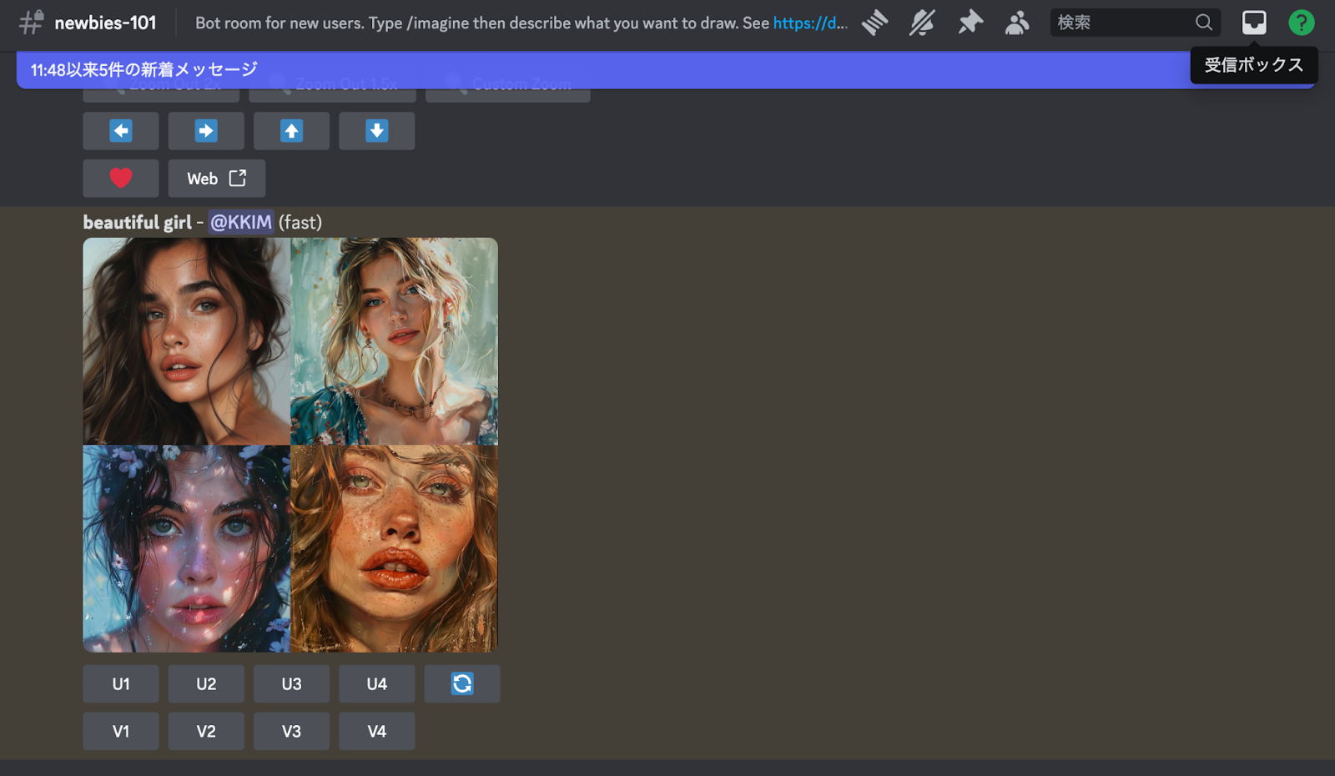Click the 'beautiful girl' prompt text

coord(137,223)
